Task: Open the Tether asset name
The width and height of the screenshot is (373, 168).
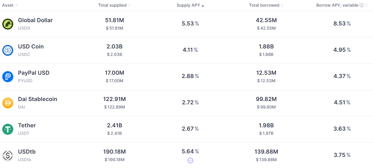Action: pyautogui.click(x=27, y=125)
